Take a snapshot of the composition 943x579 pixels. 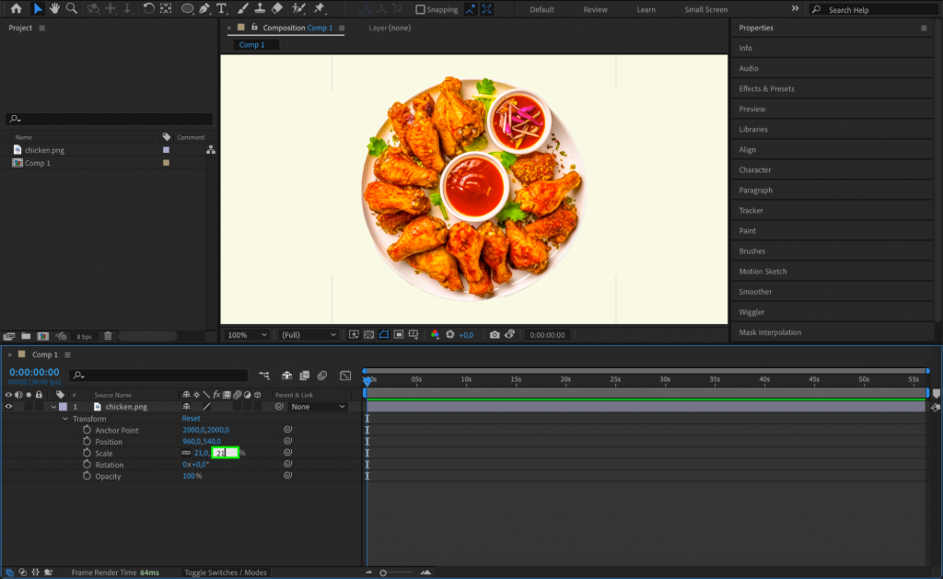point(495,335)
